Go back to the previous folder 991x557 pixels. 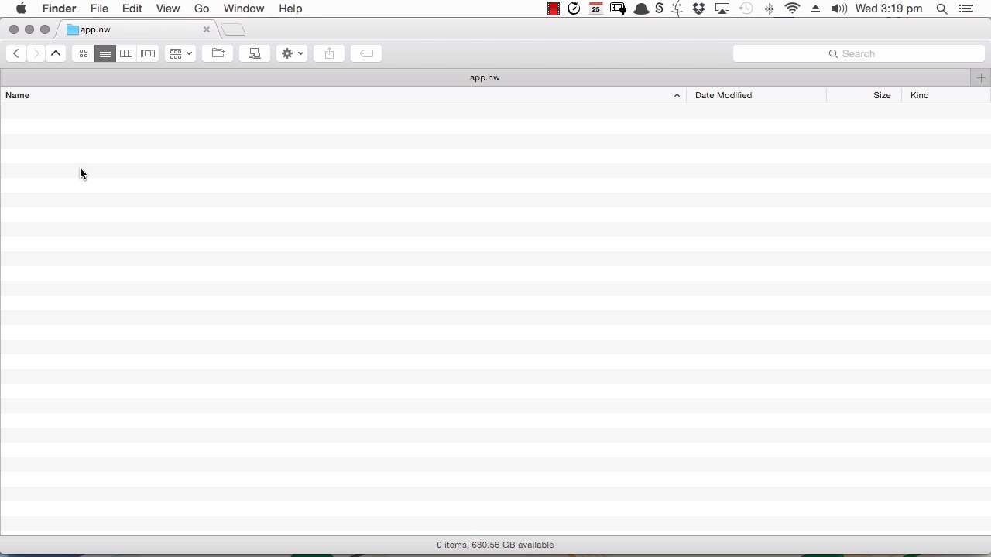point(16,53)
